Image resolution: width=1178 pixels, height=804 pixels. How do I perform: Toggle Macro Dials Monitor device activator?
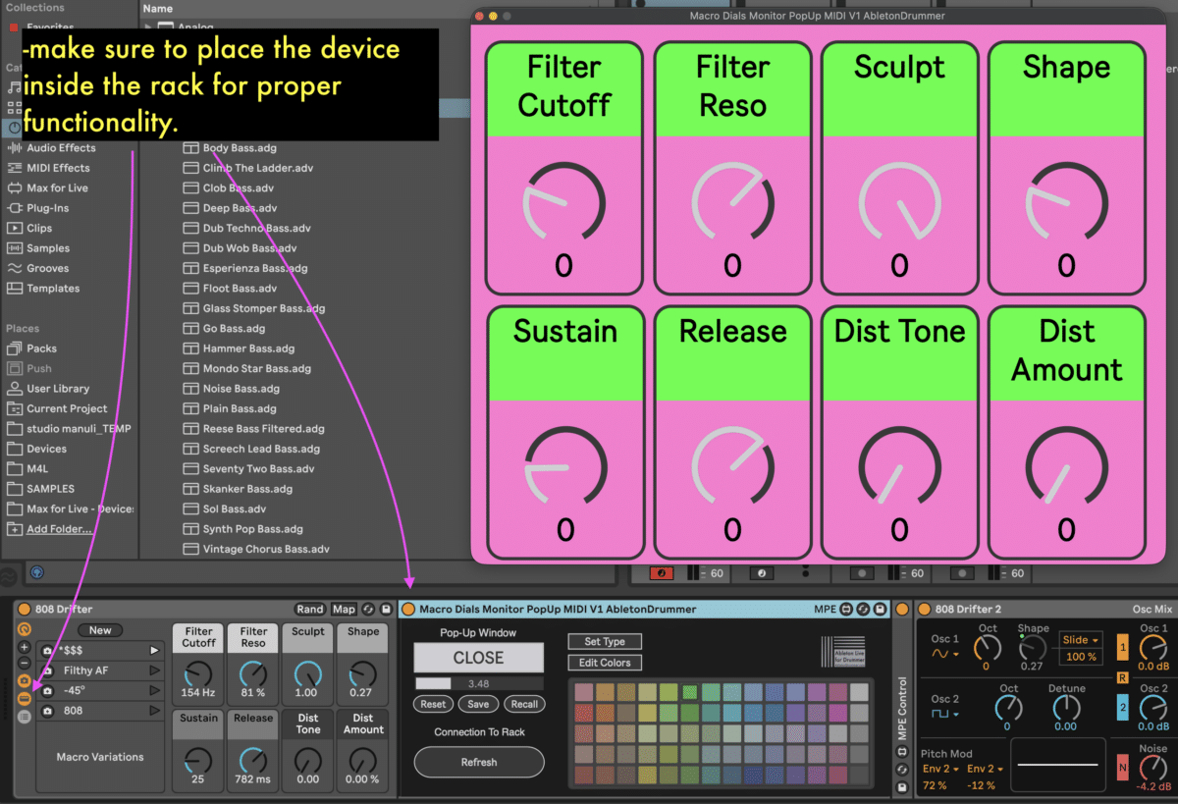pyautogui.click(x=409, y=610)
